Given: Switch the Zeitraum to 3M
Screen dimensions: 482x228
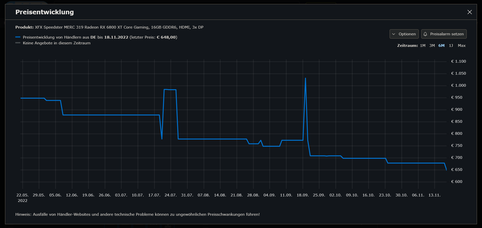Looking at the screenshot, I should tap(432, 45).
